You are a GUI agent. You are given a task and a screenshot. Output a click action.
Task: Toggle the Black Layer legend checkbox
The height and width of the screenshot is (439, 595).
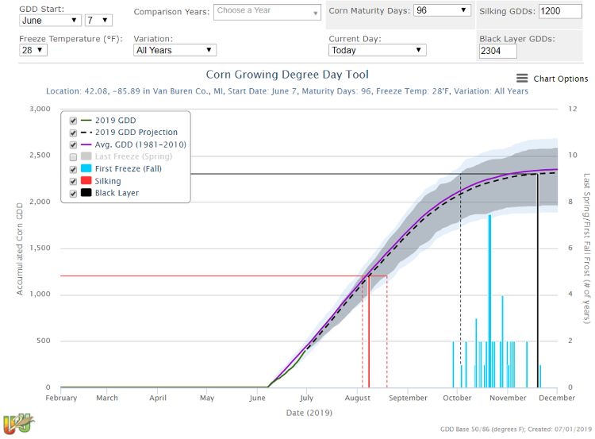point(73,194)
